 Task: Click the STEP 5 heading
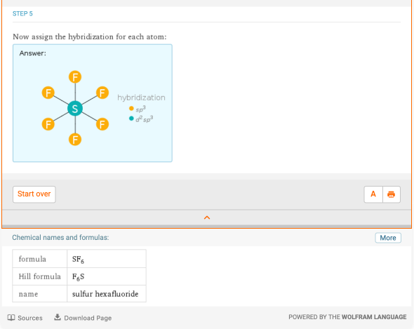tap(22, 14)
